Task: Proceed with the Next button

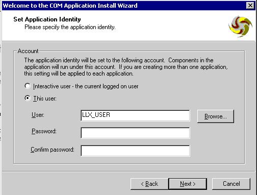Action: point(188,184)
